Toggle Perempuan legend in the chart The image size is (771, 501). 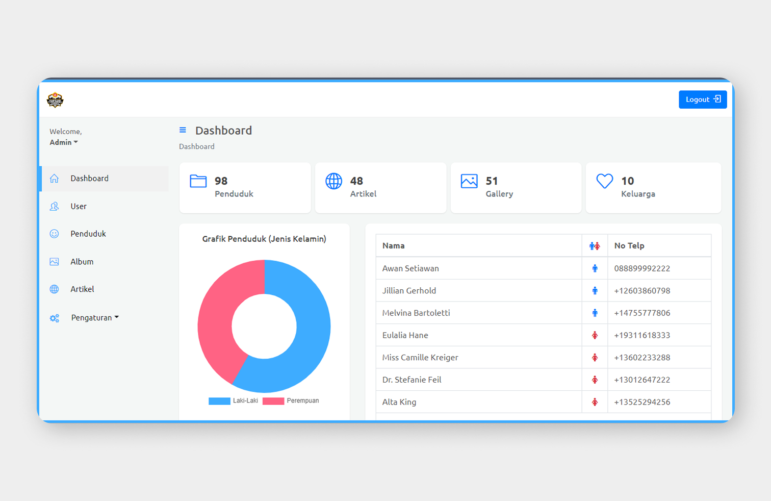coord(291,401)
